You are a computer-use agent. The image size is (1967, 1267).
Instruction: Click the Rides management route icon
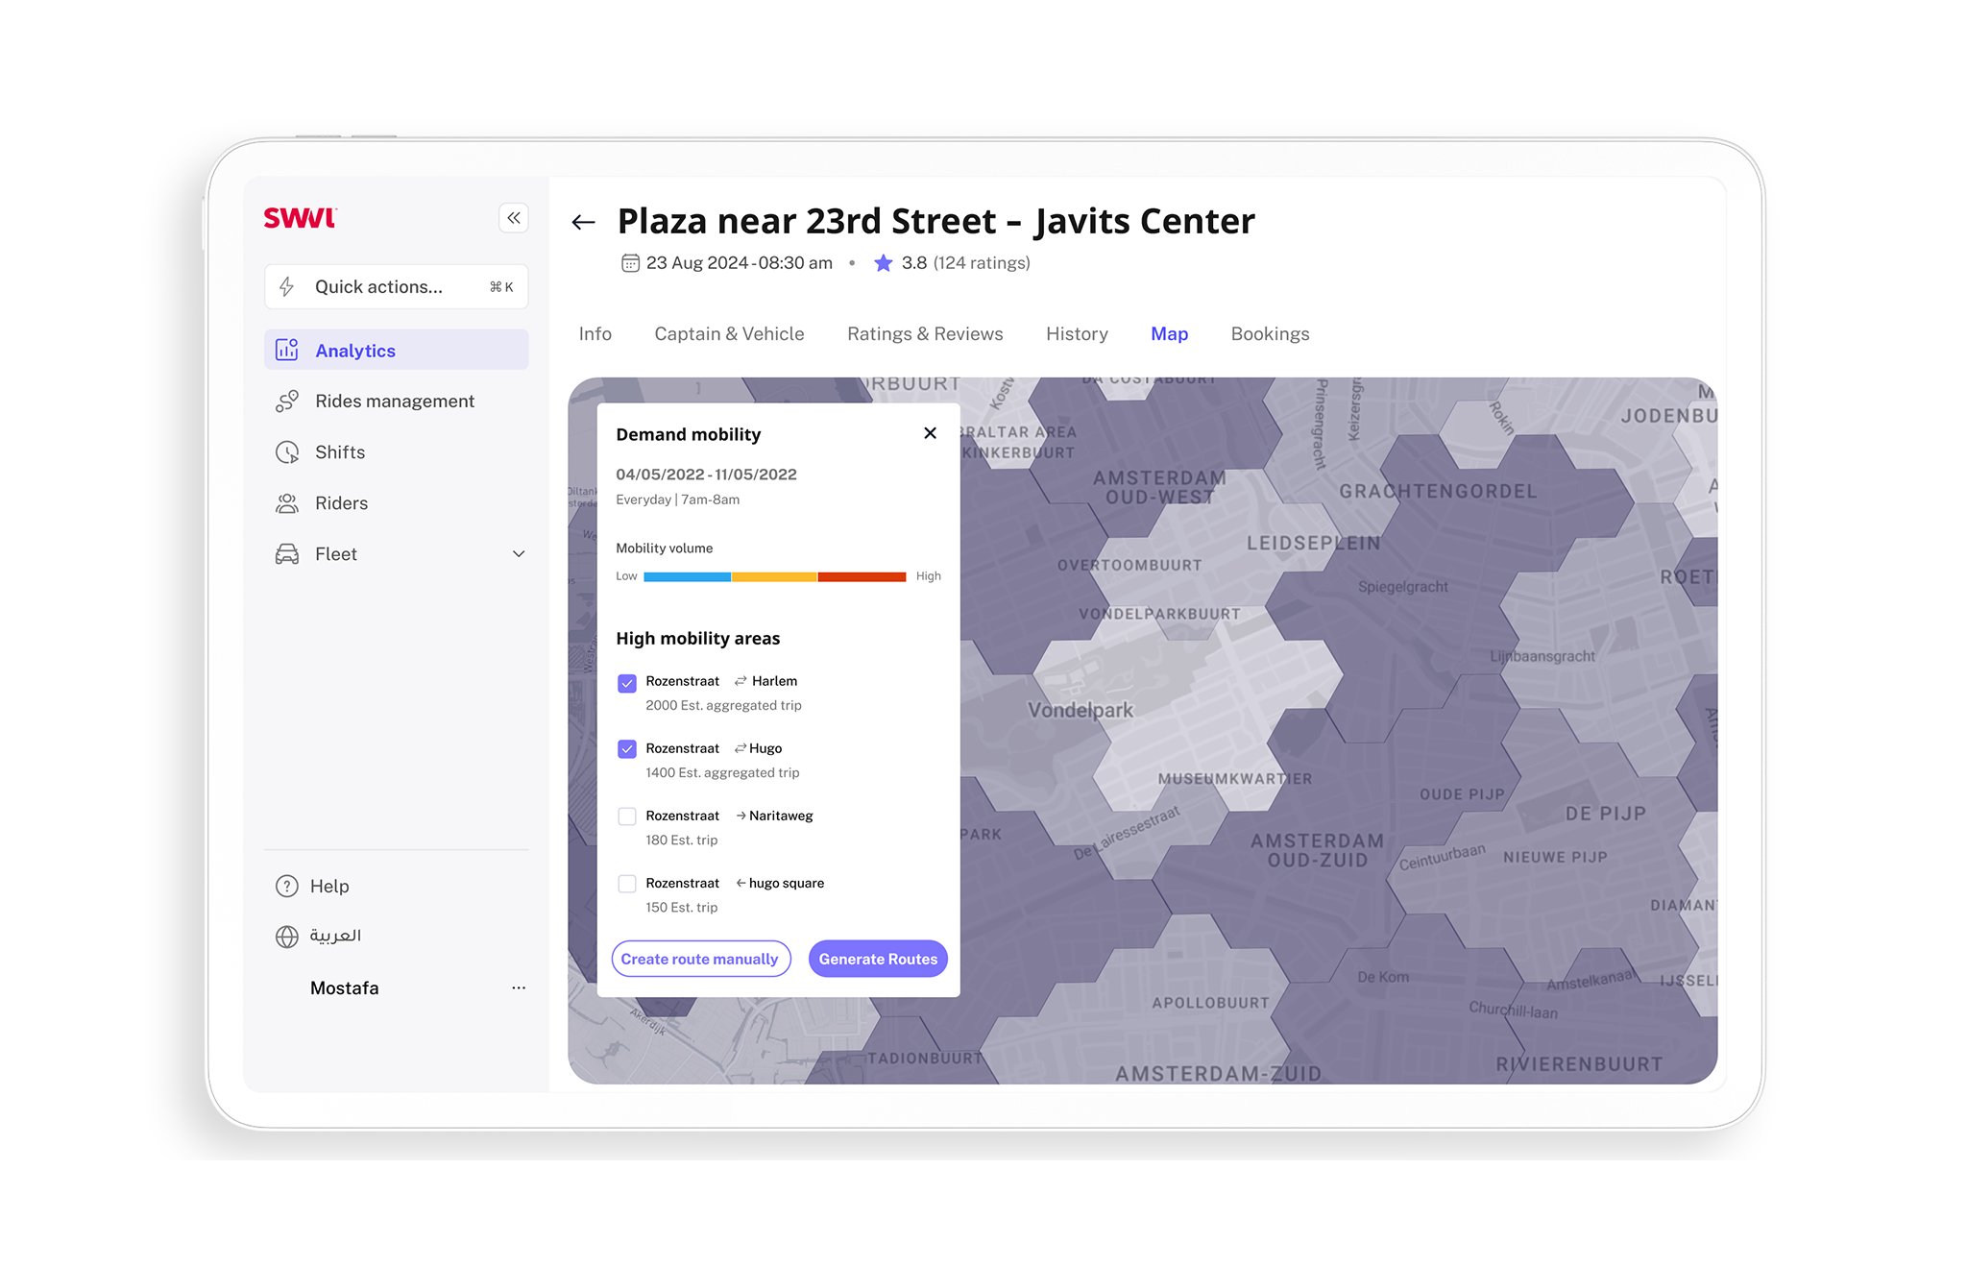287,401
